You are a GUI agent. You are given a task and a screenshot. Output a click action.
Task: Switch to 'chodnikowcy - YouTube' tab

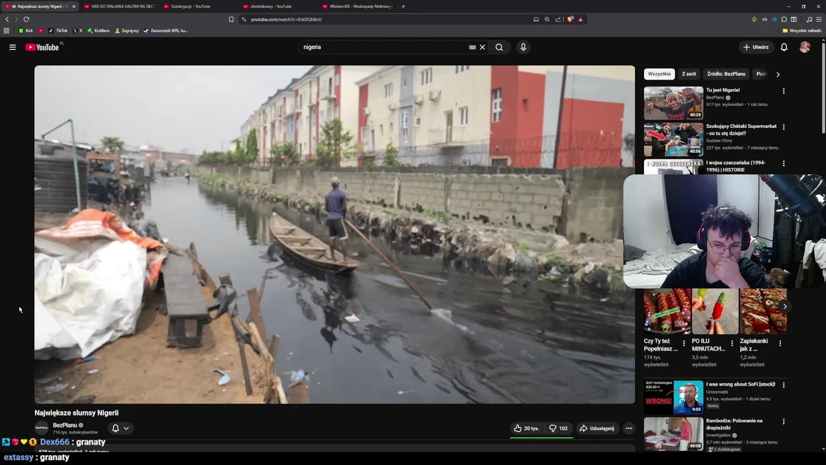tap(278, 6)
